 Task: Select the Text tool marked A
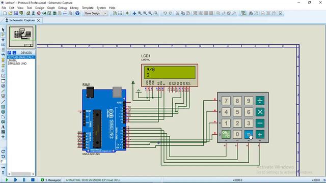(3, 127)
